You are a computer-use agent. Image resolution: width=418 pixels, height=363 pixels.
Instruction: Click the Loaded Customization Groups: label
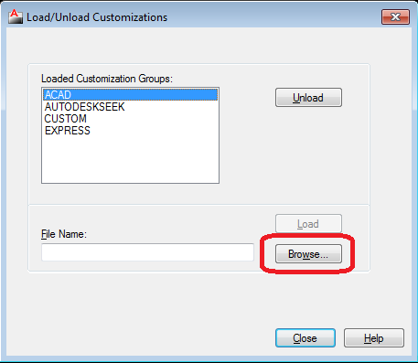[x=107, y=79]
